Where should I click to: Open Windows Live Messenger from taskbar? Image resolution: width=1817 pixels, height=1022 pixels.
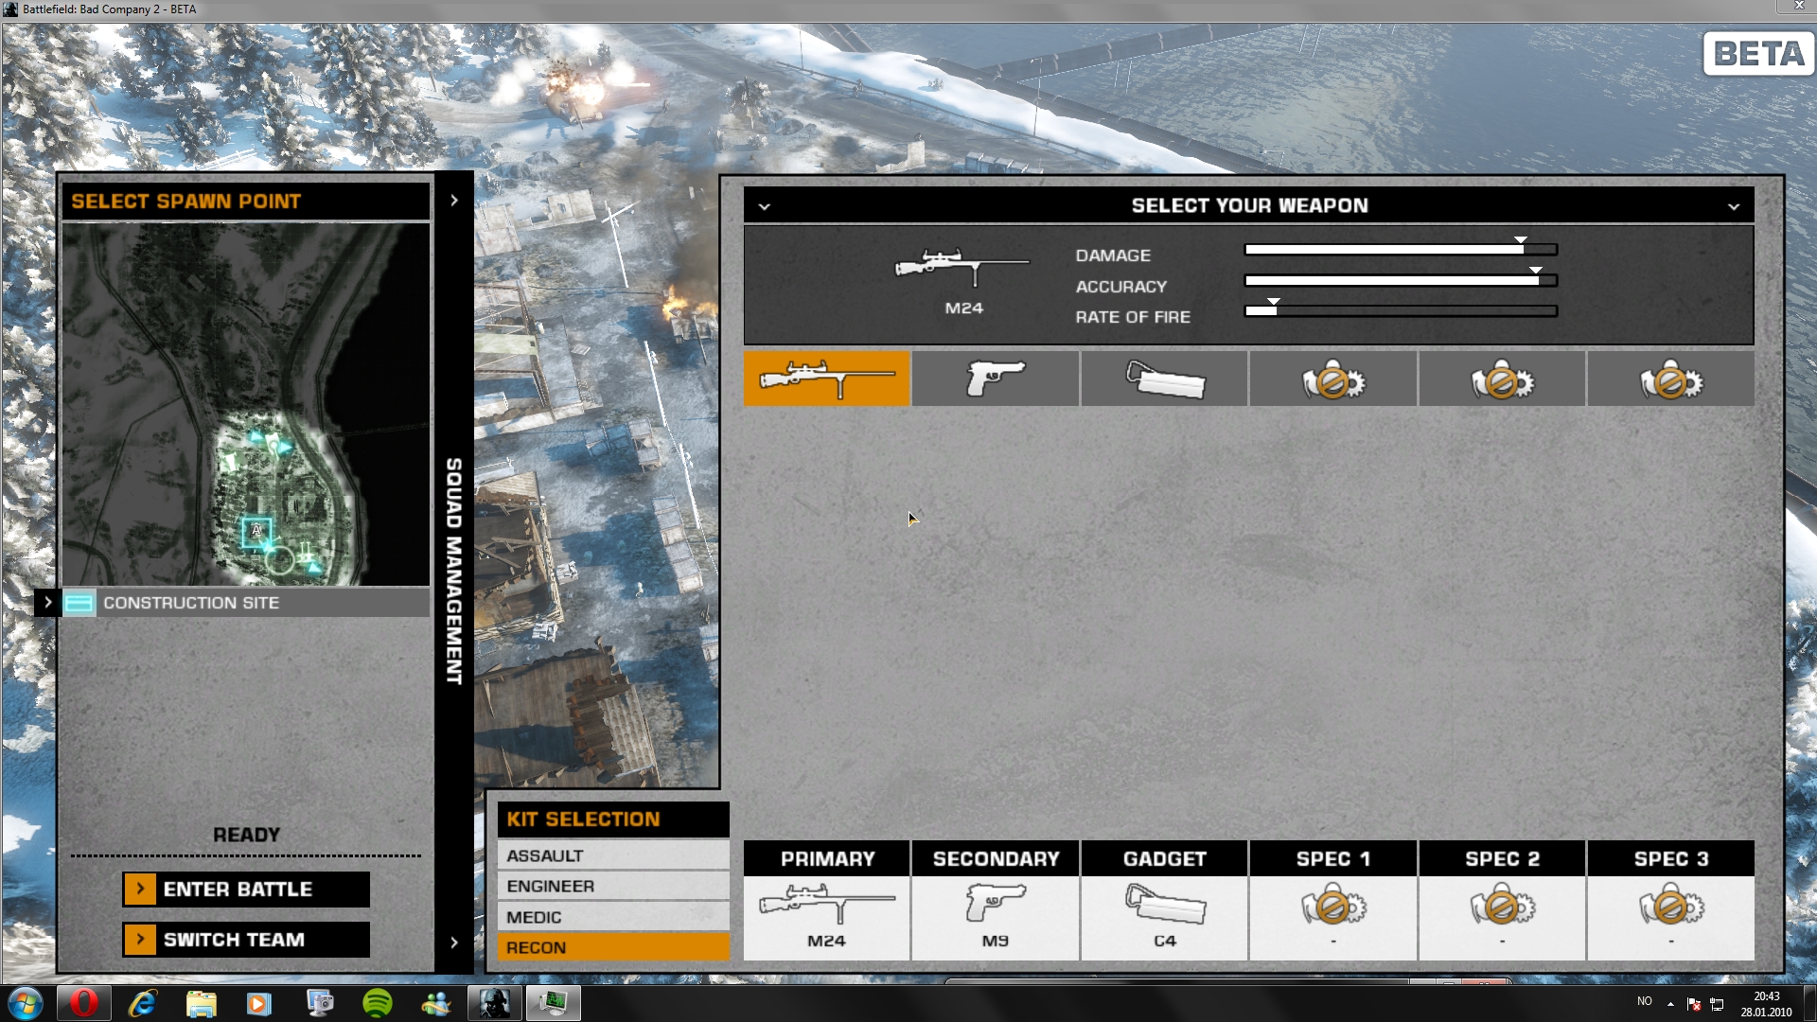click(x=435, y=1003)
